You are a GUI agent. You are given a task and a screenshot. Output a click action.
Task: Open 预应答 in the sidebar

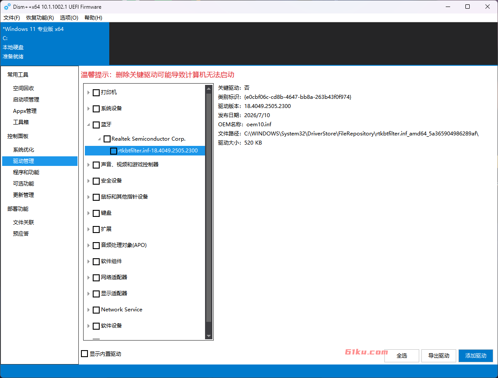pos(21,234)
